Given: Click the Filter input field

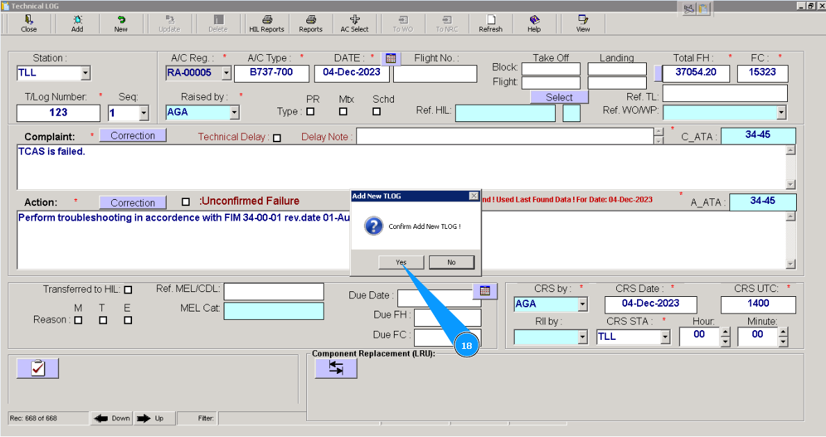Looking at the screenshot, I should point(262,418).
